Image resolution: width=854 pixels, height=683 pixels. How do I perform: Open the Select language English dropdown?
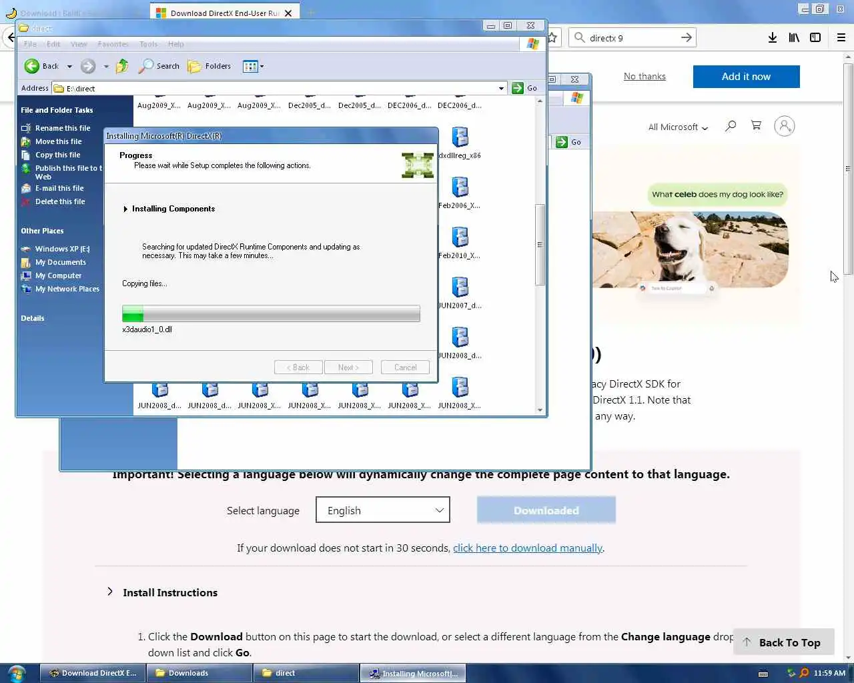[383, 510]
